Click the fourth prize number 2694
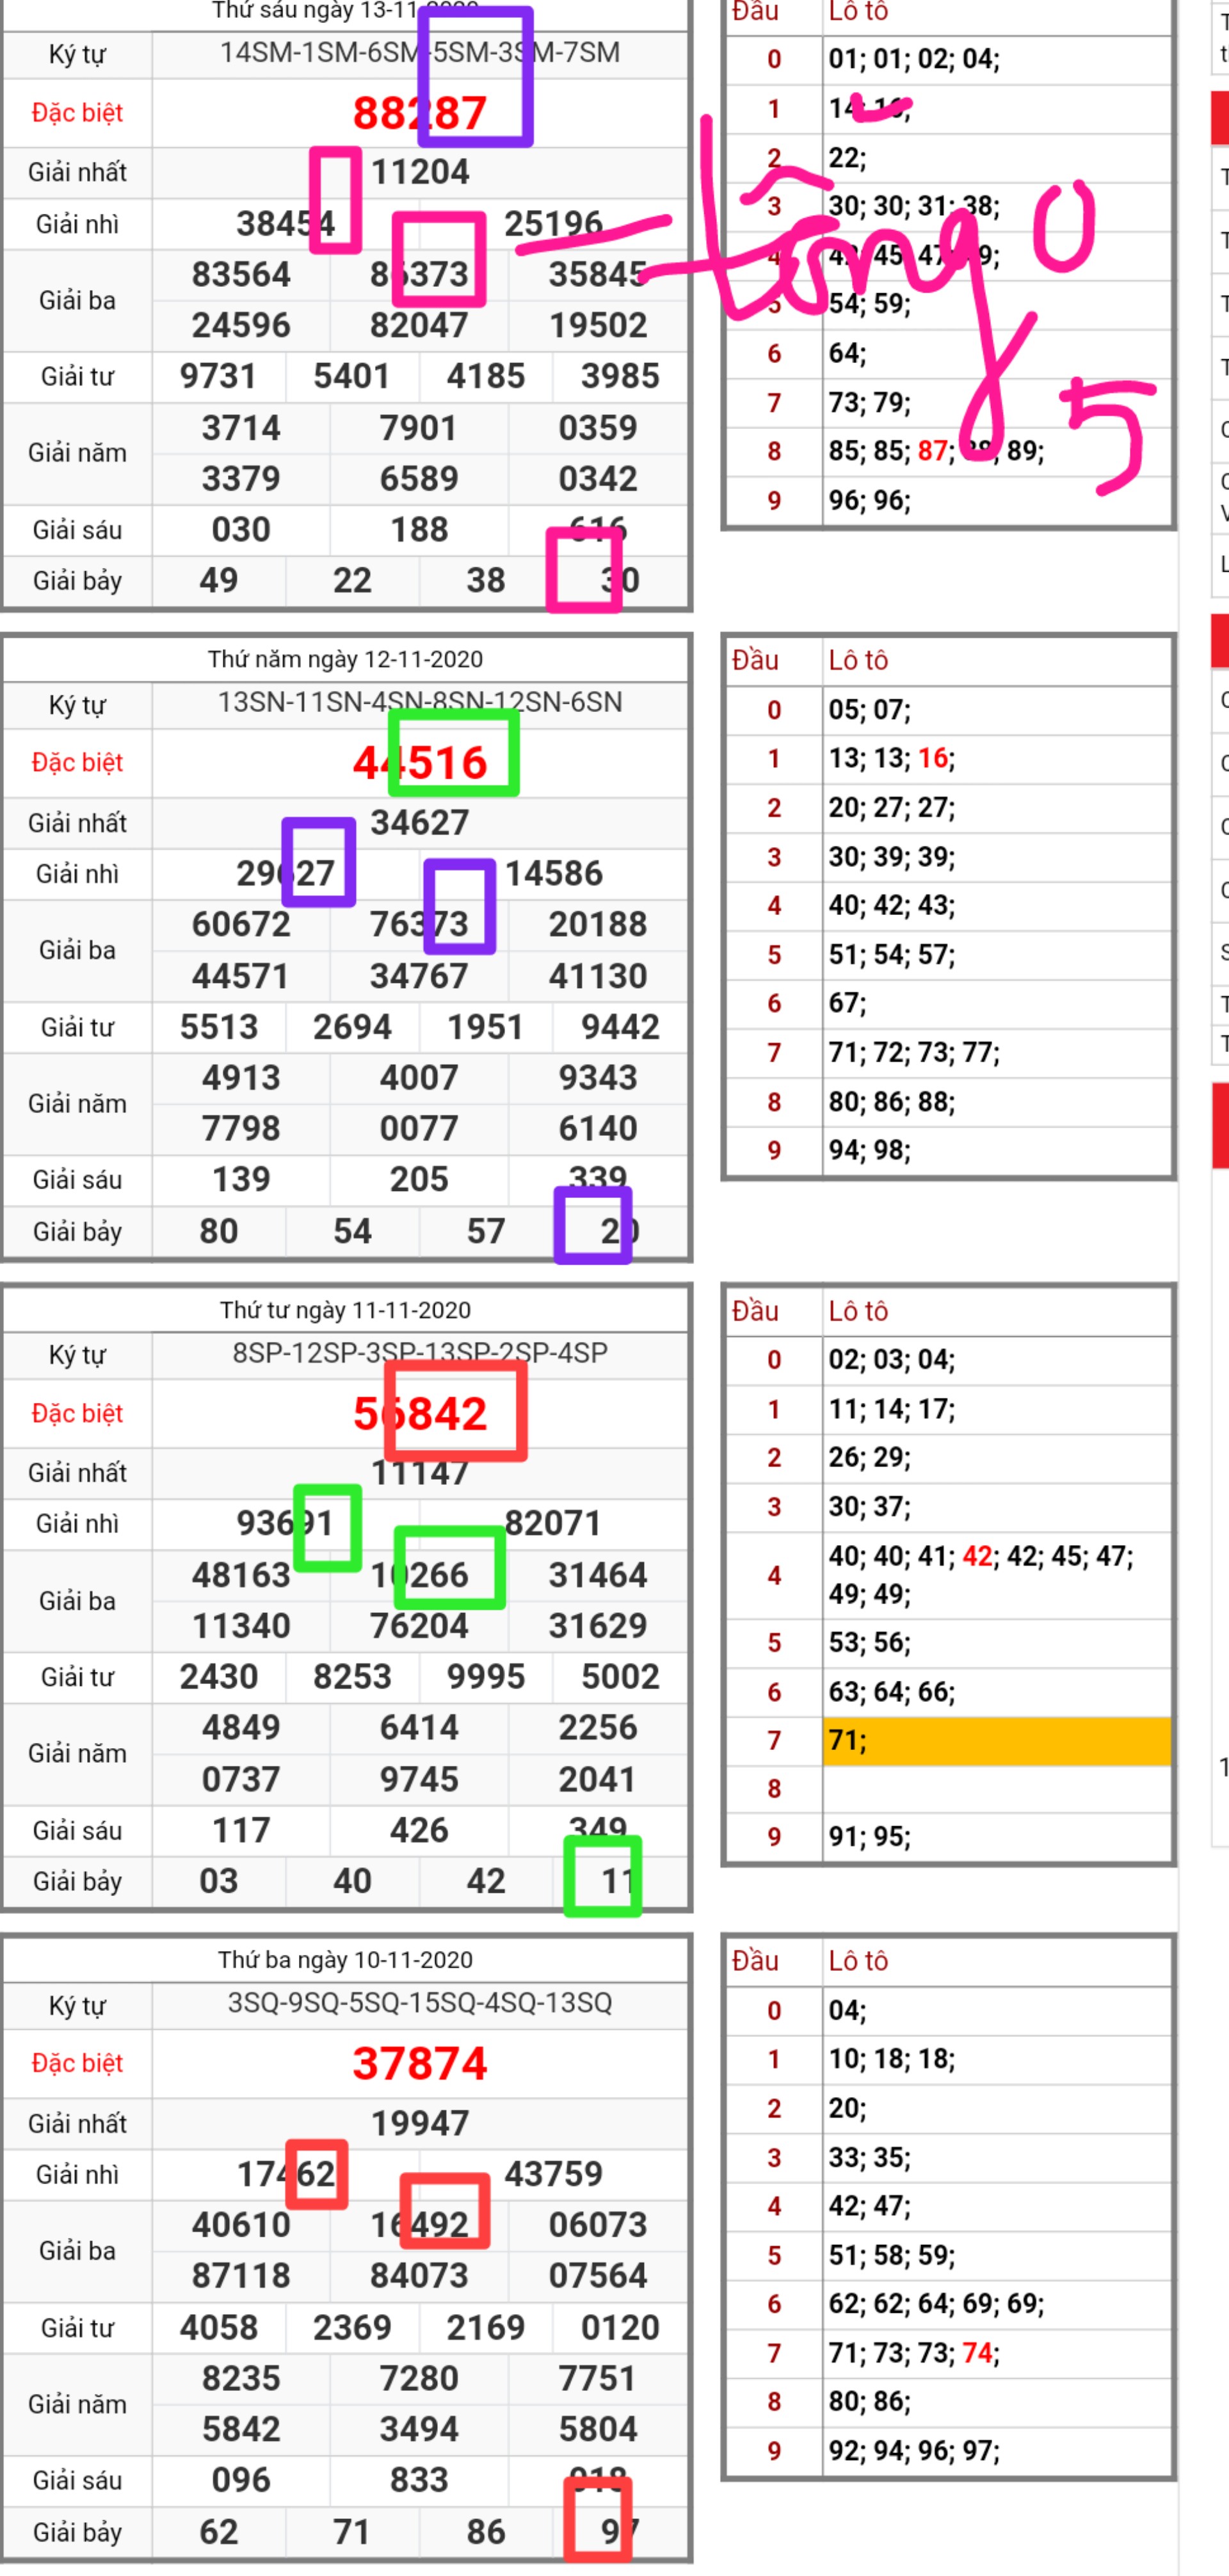Image resolution: width=1229 pixels, height=2576 pixels. (x=352, y=1027)
